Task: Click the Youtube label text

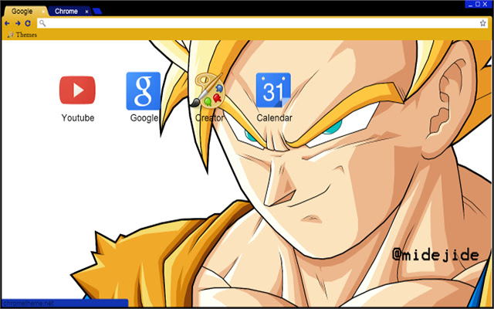Action: [78, 118]
